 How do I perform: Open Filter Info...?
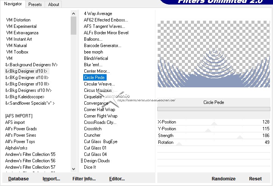coord(84,179)
